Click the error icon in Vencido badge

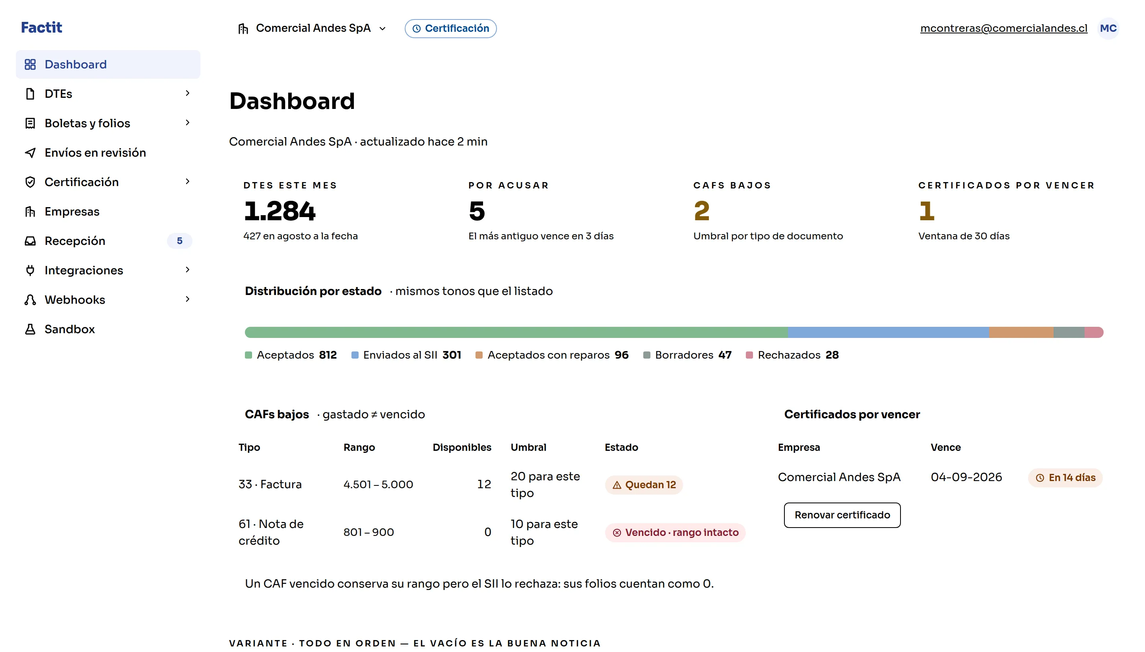click(x=617, y=532)
